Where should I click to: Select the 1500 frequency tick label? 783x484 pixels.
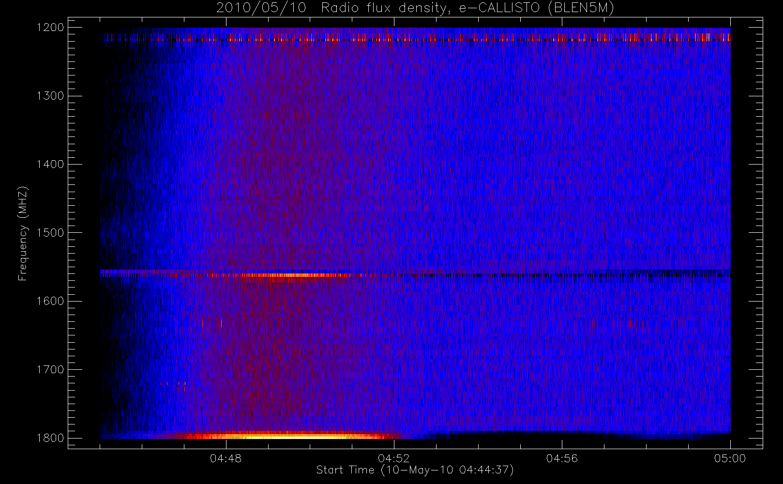click(x=50, y=232)
